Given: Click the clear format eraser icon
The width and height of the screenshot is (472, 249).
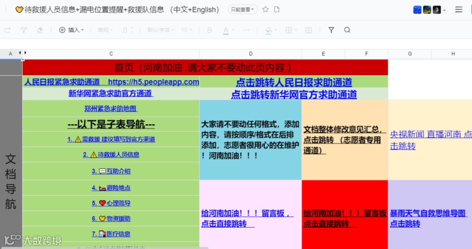Looking at the screenshot, I should coord(40,30).
